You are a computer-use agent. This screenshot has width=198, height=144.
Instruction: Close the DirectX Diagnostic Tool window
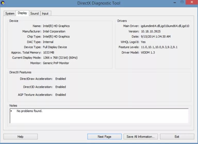[192, 2]
